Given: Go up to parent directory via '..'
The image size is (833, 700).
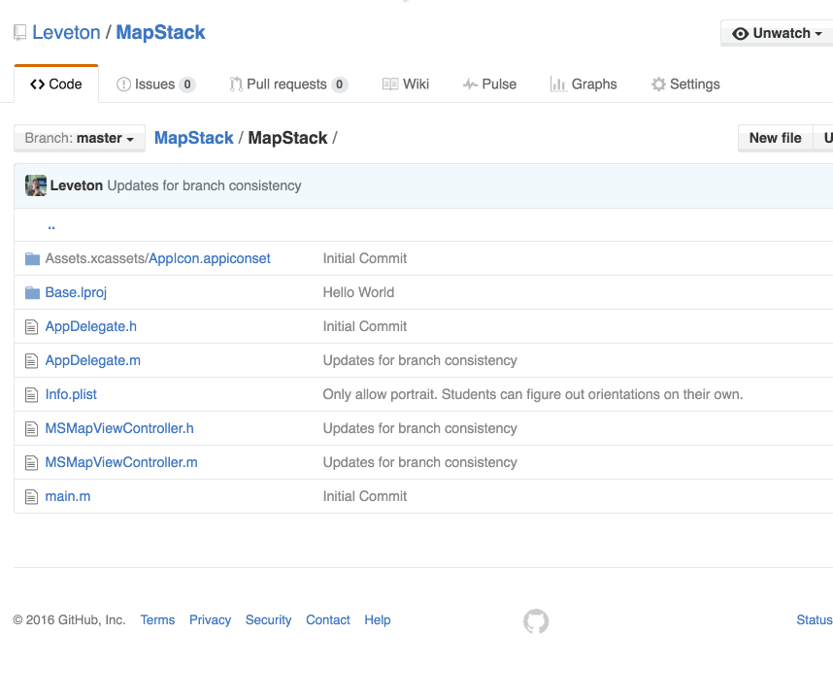Looking at the screenshot, I should [x=51, y=227].
